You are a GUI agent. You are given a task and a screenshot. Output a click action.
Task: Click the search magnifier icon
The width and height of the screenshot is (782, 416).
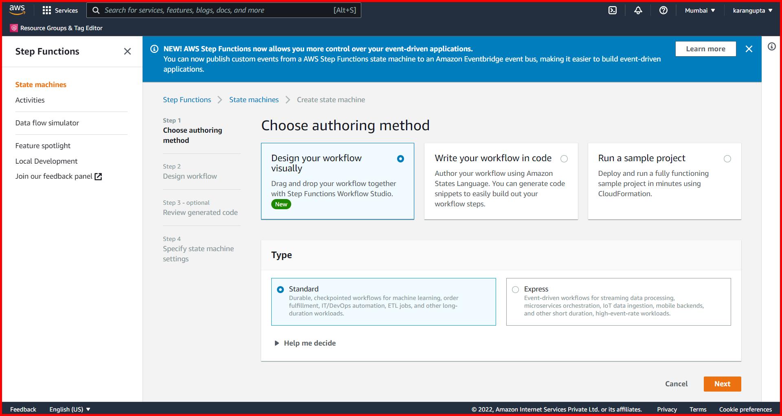point(96,10)
